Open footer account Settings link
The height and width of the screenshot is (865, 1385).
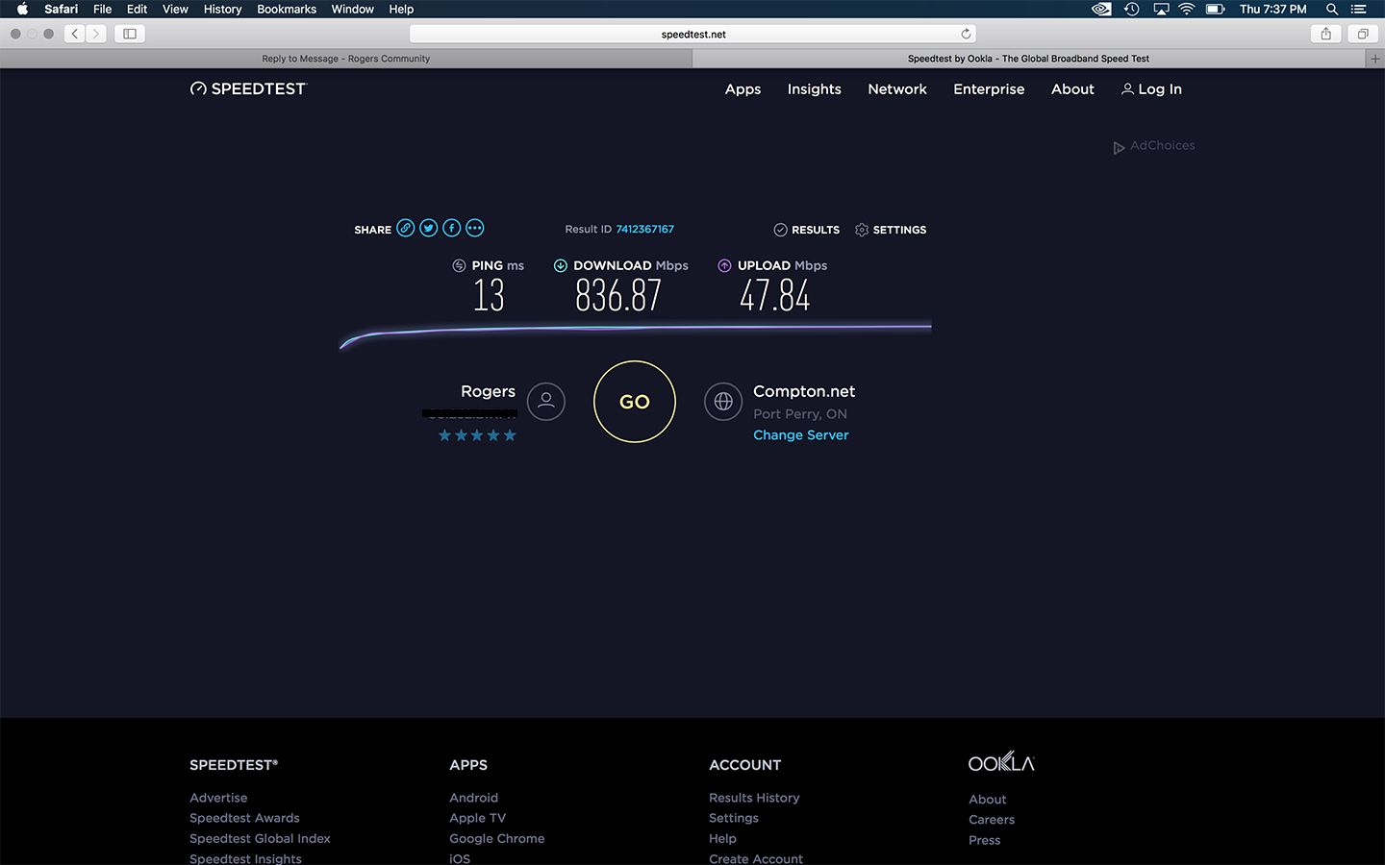[x=734, y=818]
